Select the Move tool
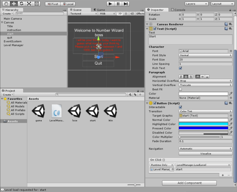The width and height of the screenshot is (237, 192). 14,4
